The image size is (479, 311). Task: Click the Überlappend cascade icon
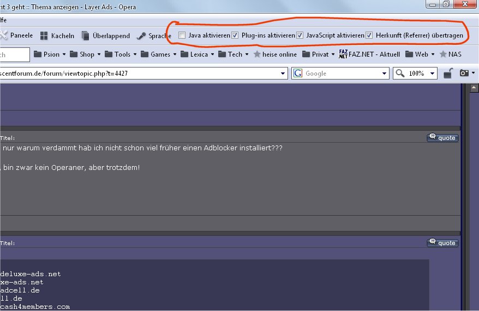[86, 36]
